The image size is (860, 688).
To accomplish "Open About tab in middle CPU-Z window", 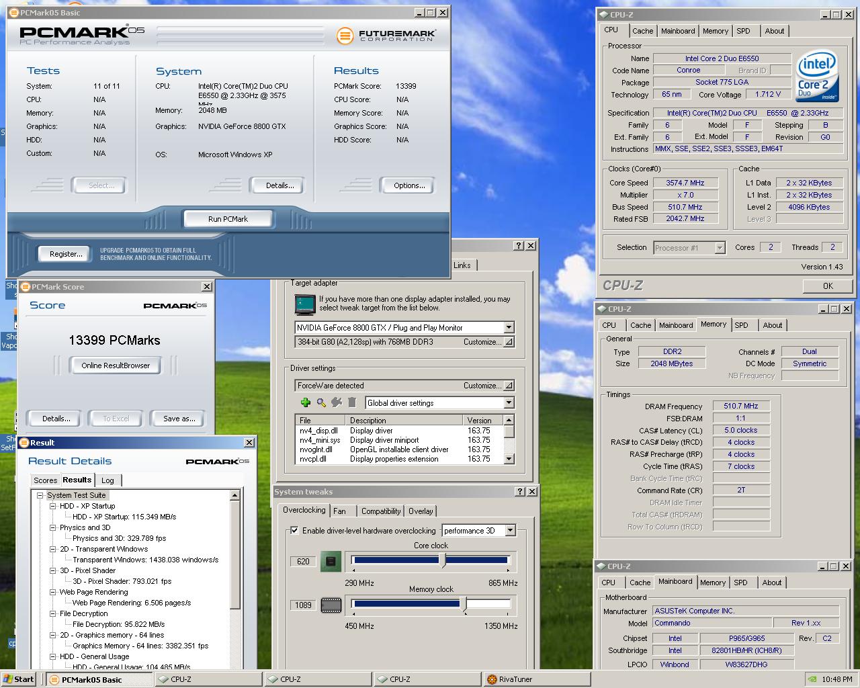I will point(773,325).
